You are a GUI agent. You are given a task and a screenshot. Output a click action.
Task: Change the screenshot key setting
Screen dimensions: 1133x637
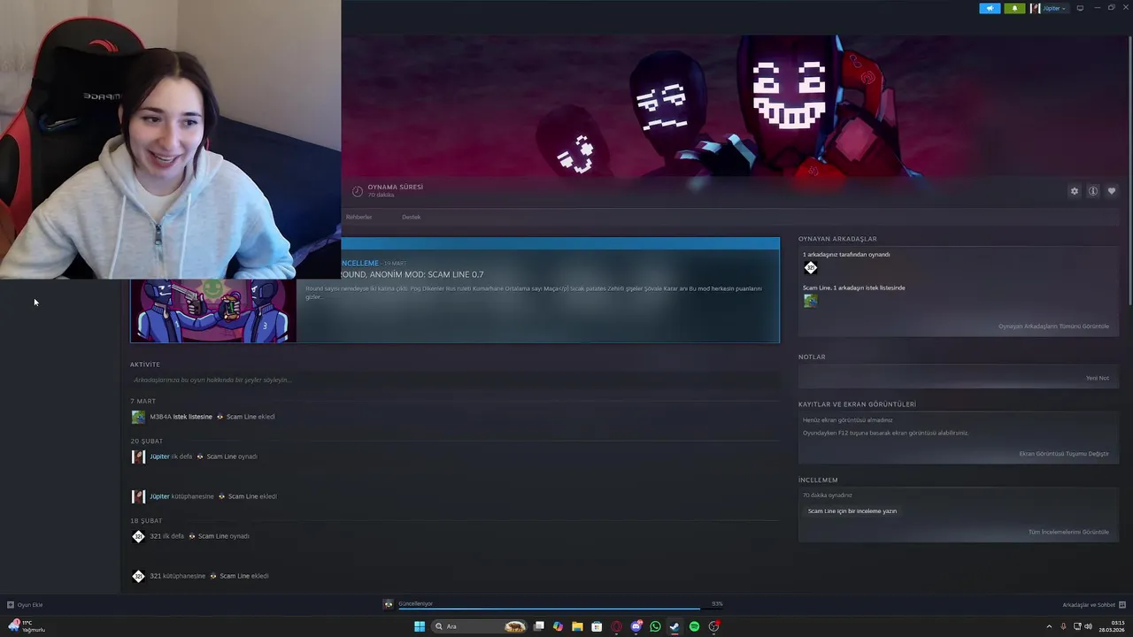[x=1064, y=454]
